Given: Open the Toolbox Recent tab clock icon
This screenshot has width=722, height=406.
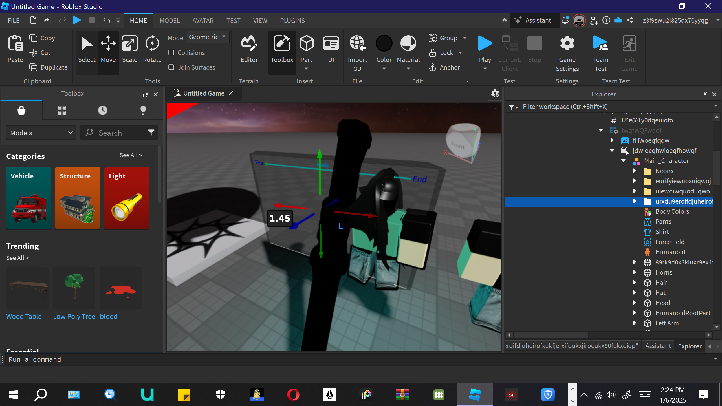Looking at the screenshot, I should 102,110.
